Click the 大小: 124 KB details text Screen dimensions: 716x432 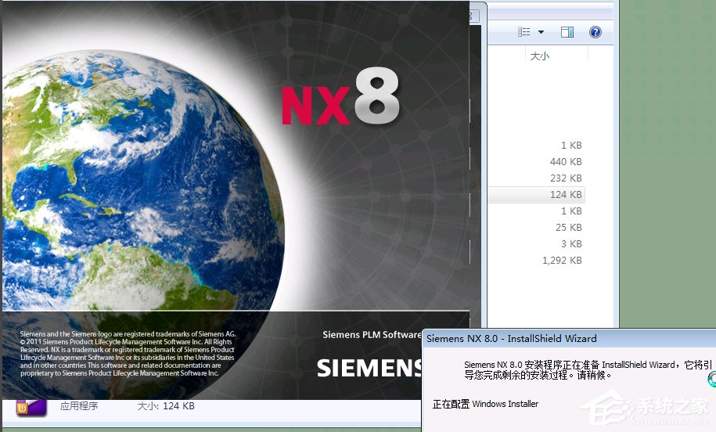pyautogui.click(x=166, y=406)
